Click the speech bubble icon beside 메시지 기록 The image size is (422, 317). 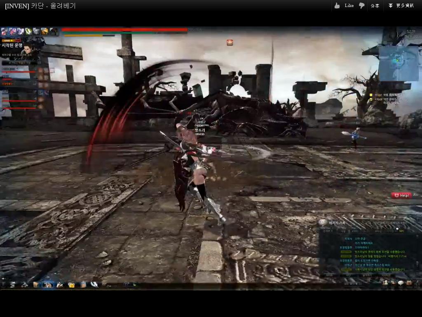[322, 222]
